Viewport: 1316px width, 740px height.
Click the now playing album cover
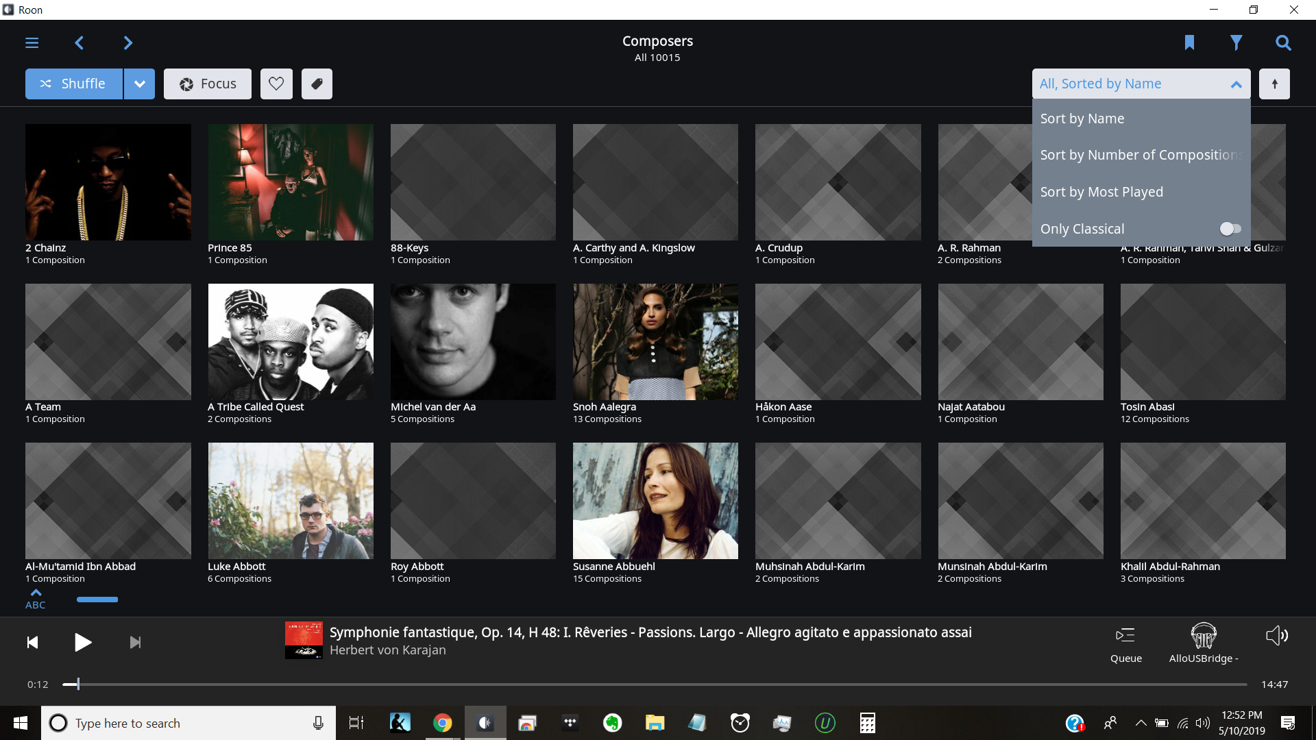click(x=304, y=640)
